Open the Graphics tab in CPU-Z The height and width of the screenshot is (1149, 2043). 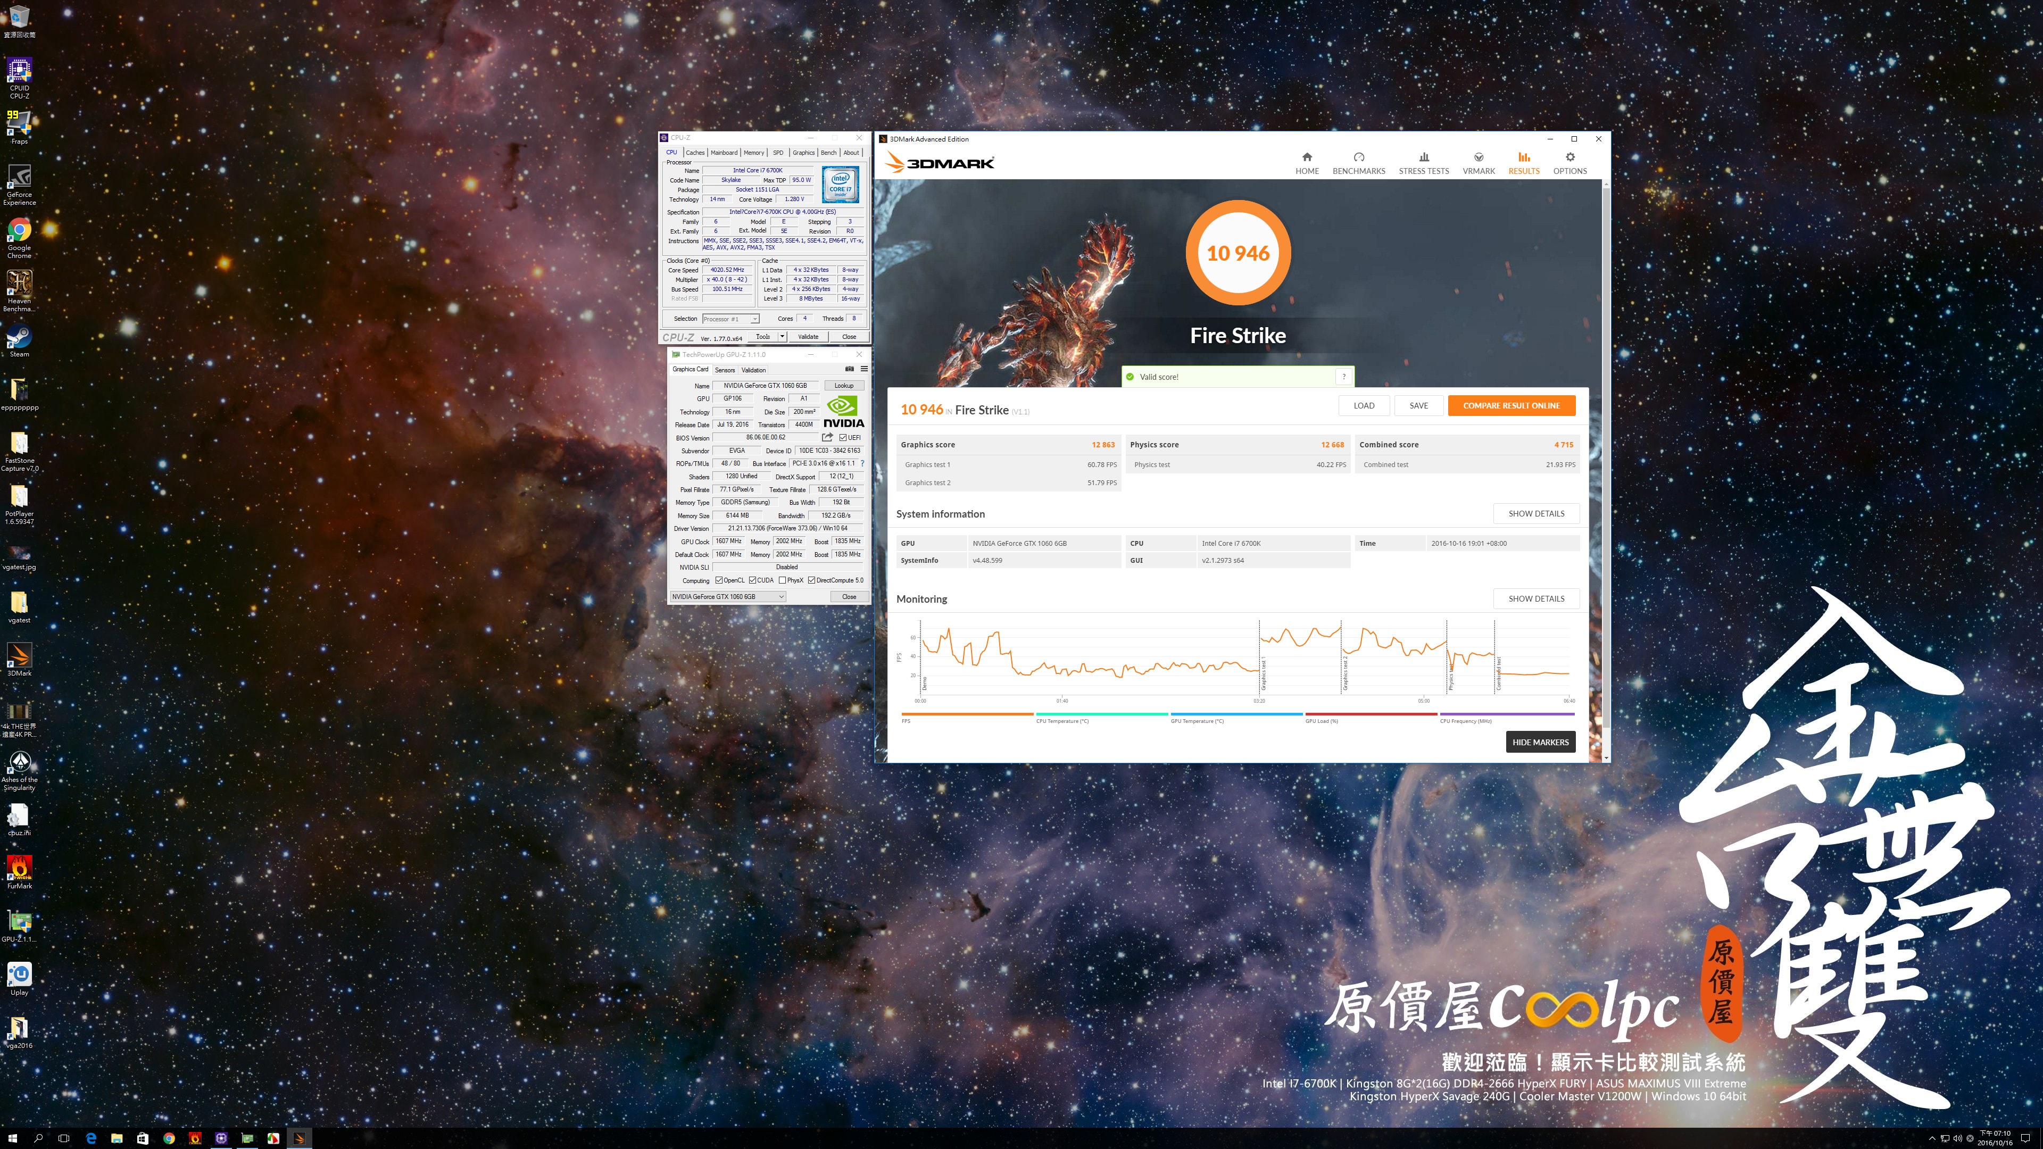[x=803, y=152]
